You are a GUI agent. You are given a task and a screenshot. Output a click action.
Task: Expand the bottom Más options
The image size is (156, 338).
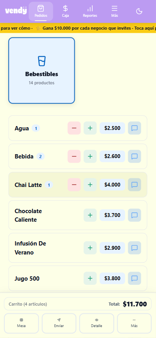(134, 323)
